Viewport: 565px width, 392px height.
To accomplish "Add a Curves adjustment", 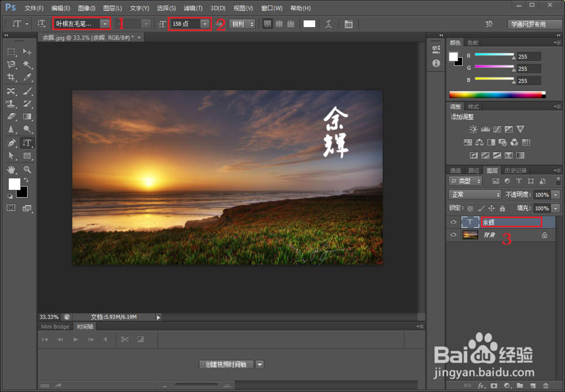I will click(x=497, y=129).
